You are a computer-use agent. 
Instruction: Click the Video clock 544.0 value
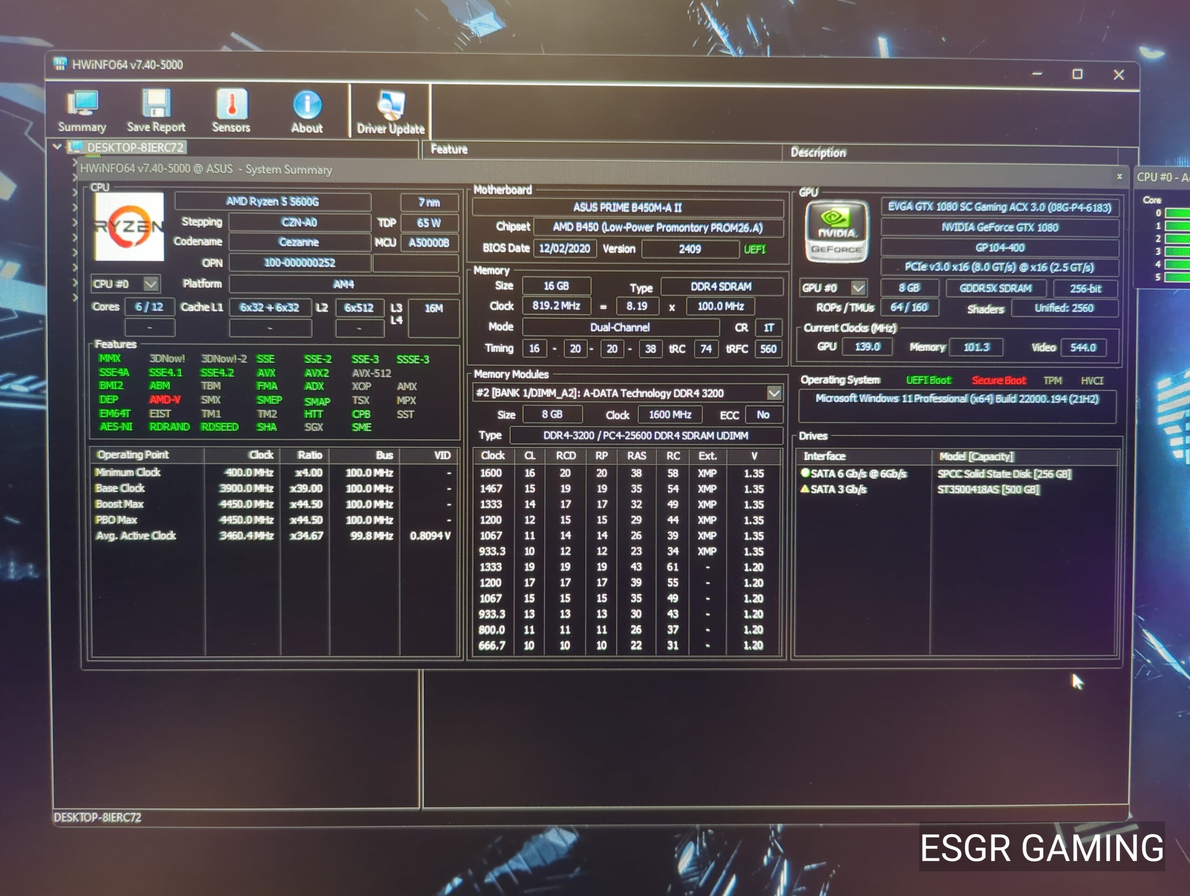point(1083,348)
